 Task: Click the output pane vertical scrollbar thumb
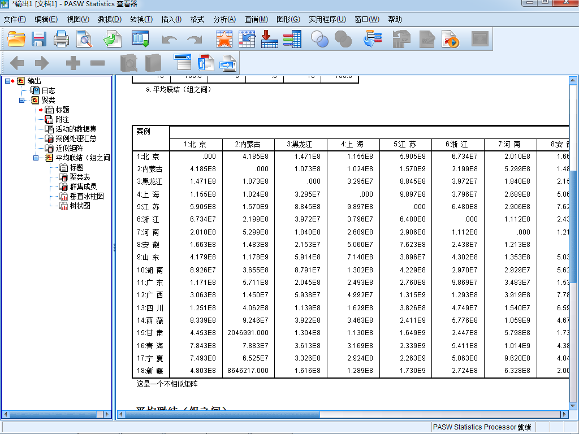click(x=573, y=227)
